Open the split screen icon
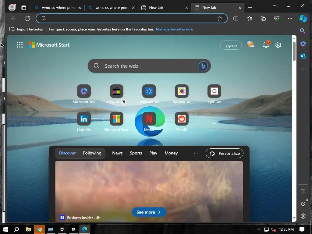 pos(236,19)
